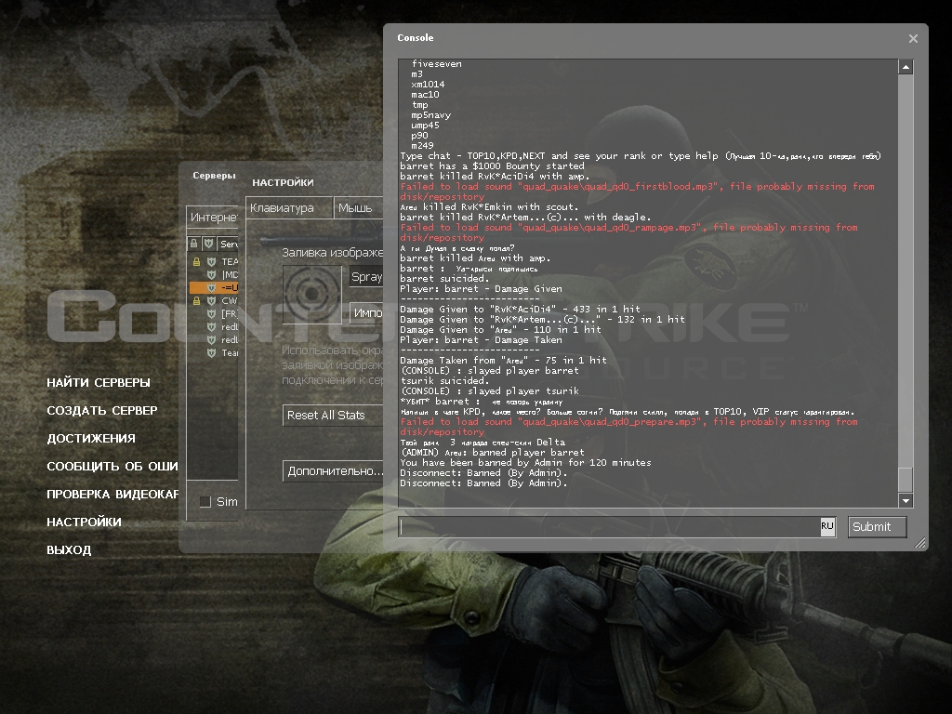
Task: Click the "(CONSOLE) : slayed player barret" line
Action: pos(489,370)
